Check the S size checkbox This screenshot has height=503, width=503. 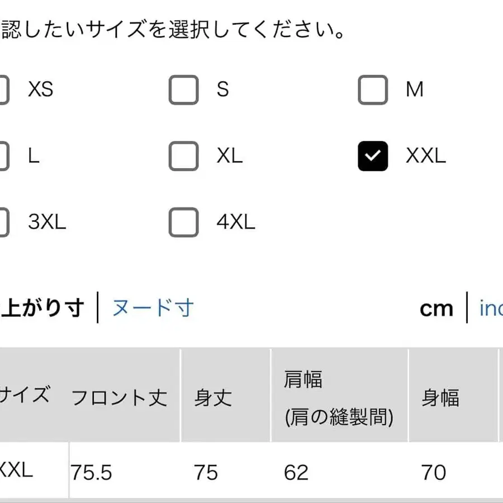183,89
